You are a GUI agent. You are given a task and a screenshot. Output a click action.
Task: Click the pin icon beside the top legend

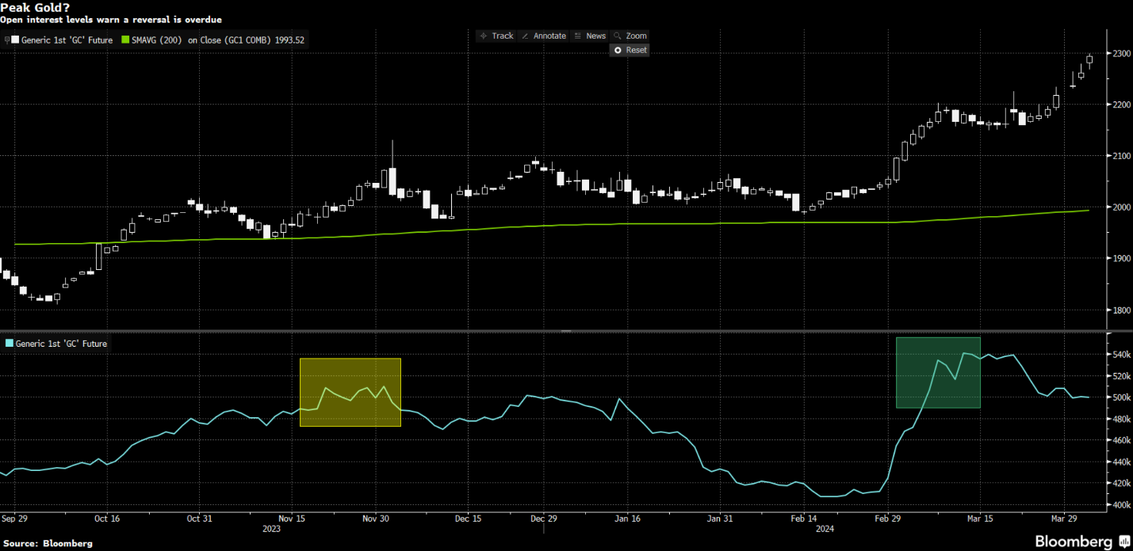[x=7, y=40]
